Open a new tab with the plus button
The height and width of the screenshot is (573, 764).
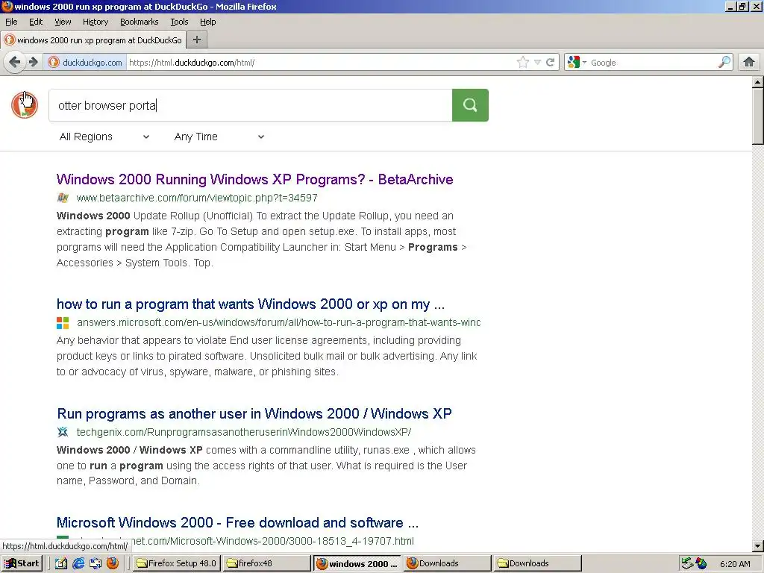pyautogui.click(x=197, y=40)
